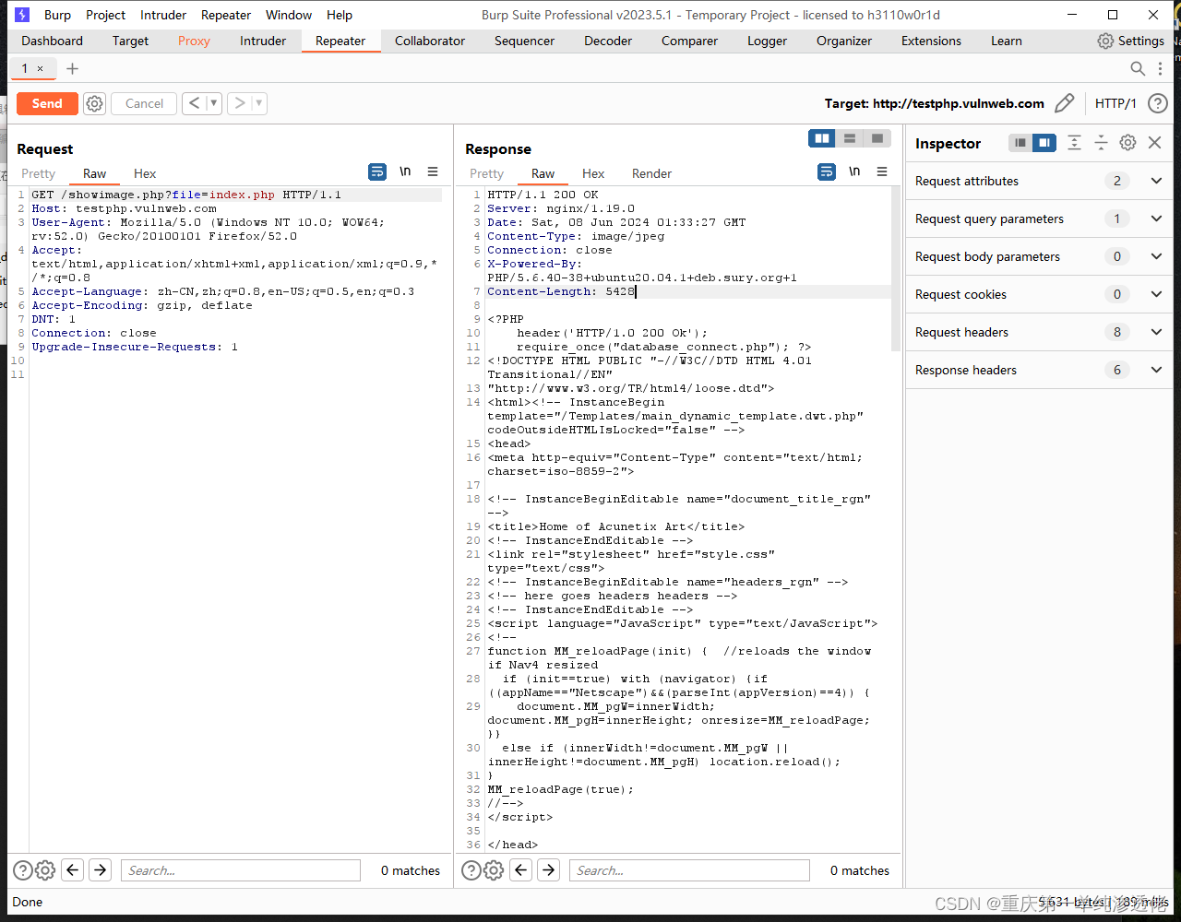The width and height of the screenshot is (1181, 922).
Task: Open Response panel hamburger menu
Action: pyautogui.click(x=882, y=171)
